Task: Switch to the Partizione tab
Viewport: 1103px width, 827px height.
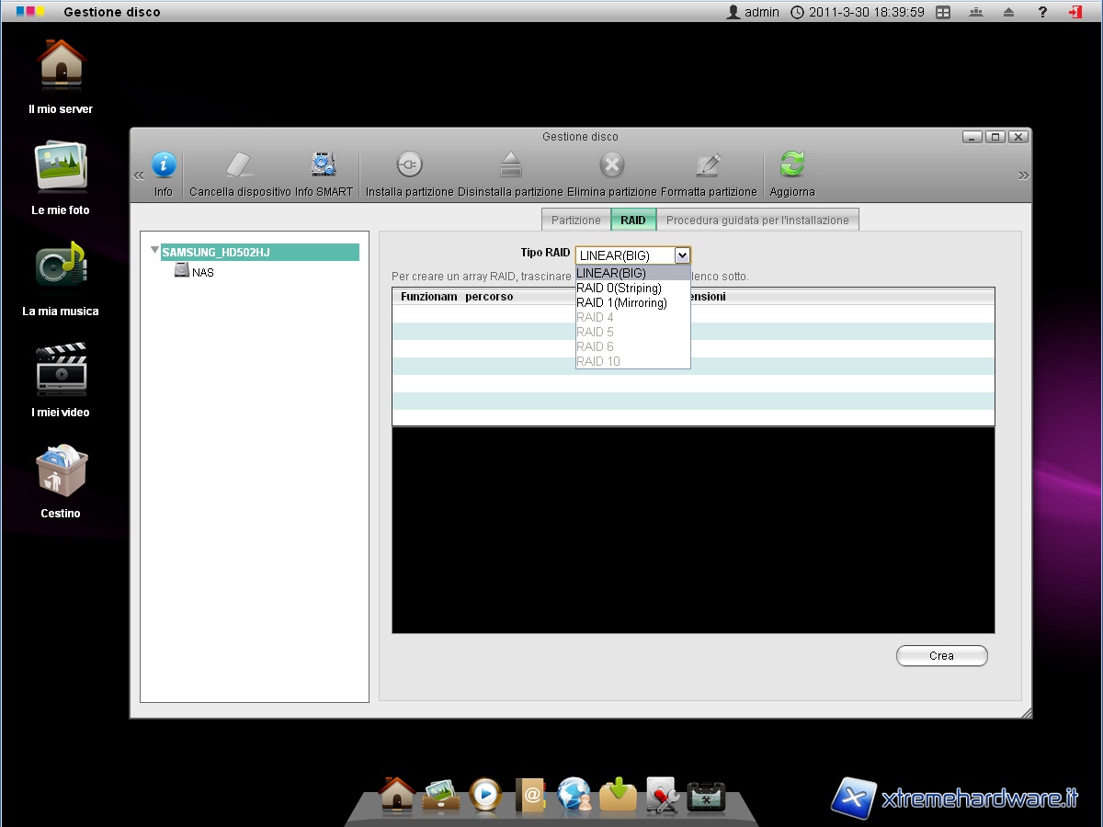Action: pos(575,221)
